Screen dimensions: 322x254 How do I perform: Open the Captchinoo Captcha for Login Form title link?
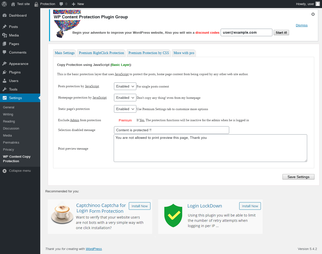101,208
